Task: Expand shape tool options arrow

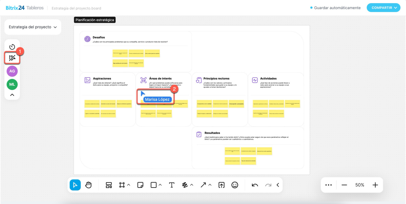Action: (x=160, y=185)
